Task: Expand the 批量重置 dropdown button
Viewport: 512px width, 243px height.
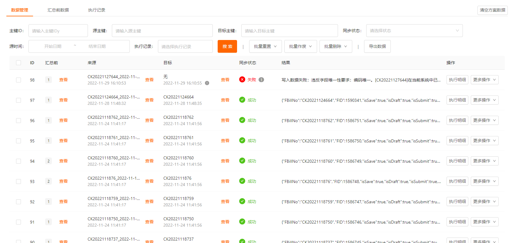Action: [266, 46]
